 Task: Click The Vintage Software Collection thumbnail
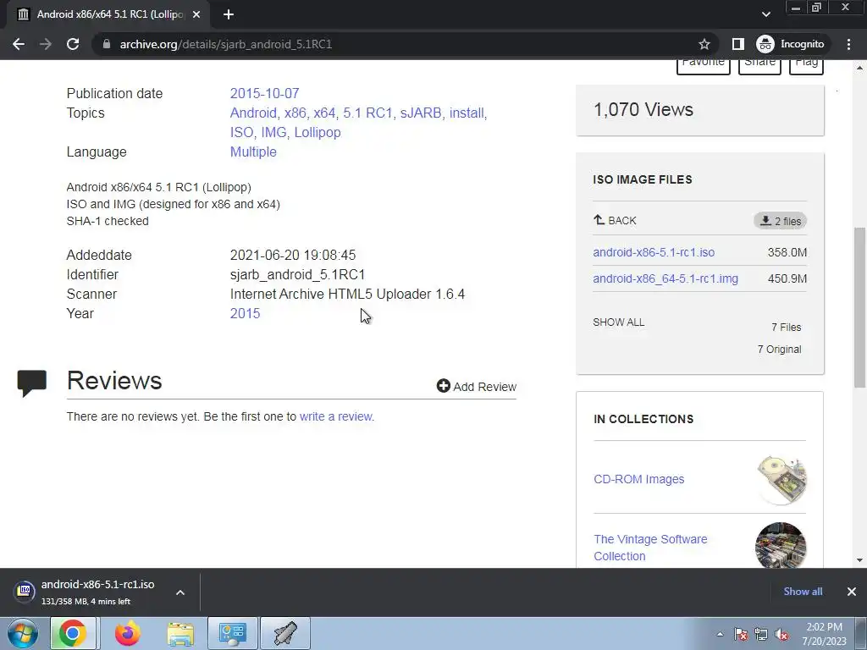[x=781, y=546]
